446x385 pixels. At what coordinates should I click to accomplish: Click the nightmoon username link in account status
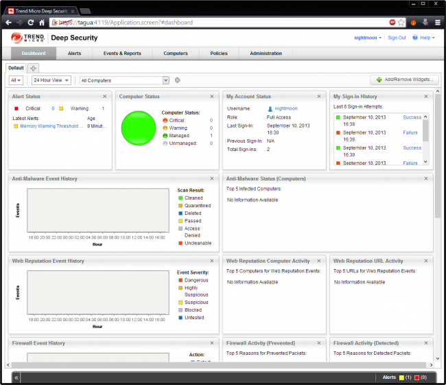tap(286, 108)
